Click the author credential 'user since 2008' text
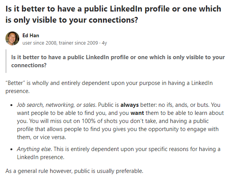Image resolution: width=233 pixels, height=176 pixels. click(39, 43)
